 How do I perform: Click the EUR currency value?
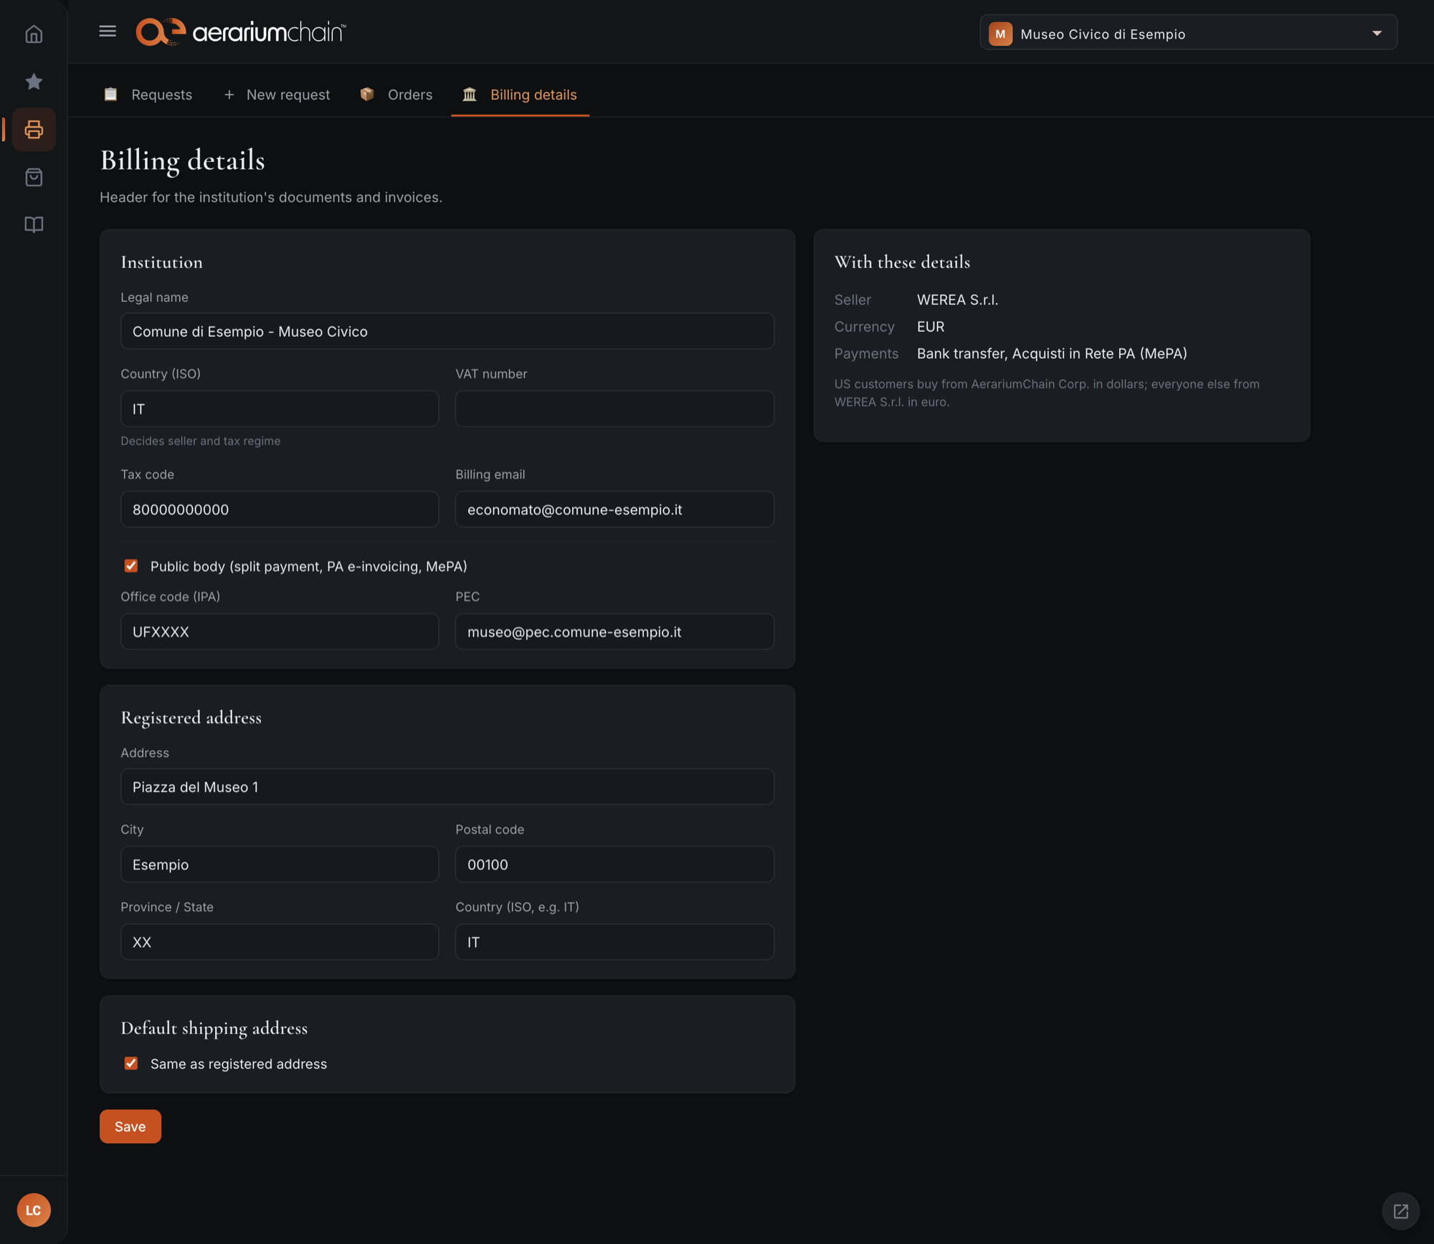point(931,327)
